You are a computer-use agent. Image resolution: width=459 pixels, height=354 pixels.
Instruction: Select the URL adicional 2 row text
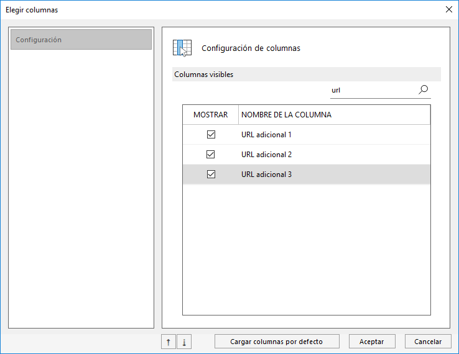(266, 155)
